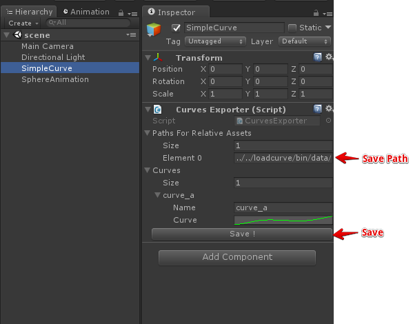This screenshot has height=324, width=413.
Task: Enable the Static checkbox
Action: (x=292, y=28)
